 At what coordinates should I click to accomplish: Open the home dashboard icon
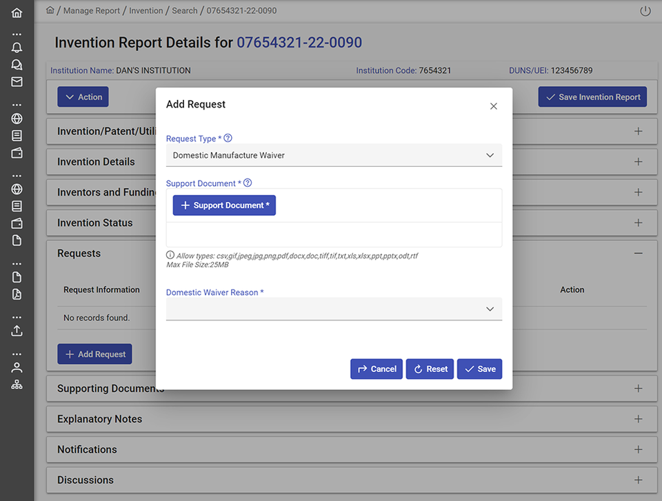tap(16, 12)
